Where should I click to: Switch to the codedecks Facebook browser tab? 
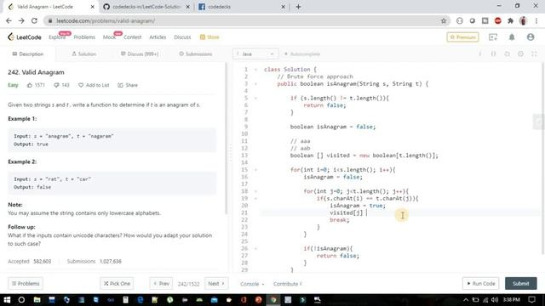click(x=242, y=7)
